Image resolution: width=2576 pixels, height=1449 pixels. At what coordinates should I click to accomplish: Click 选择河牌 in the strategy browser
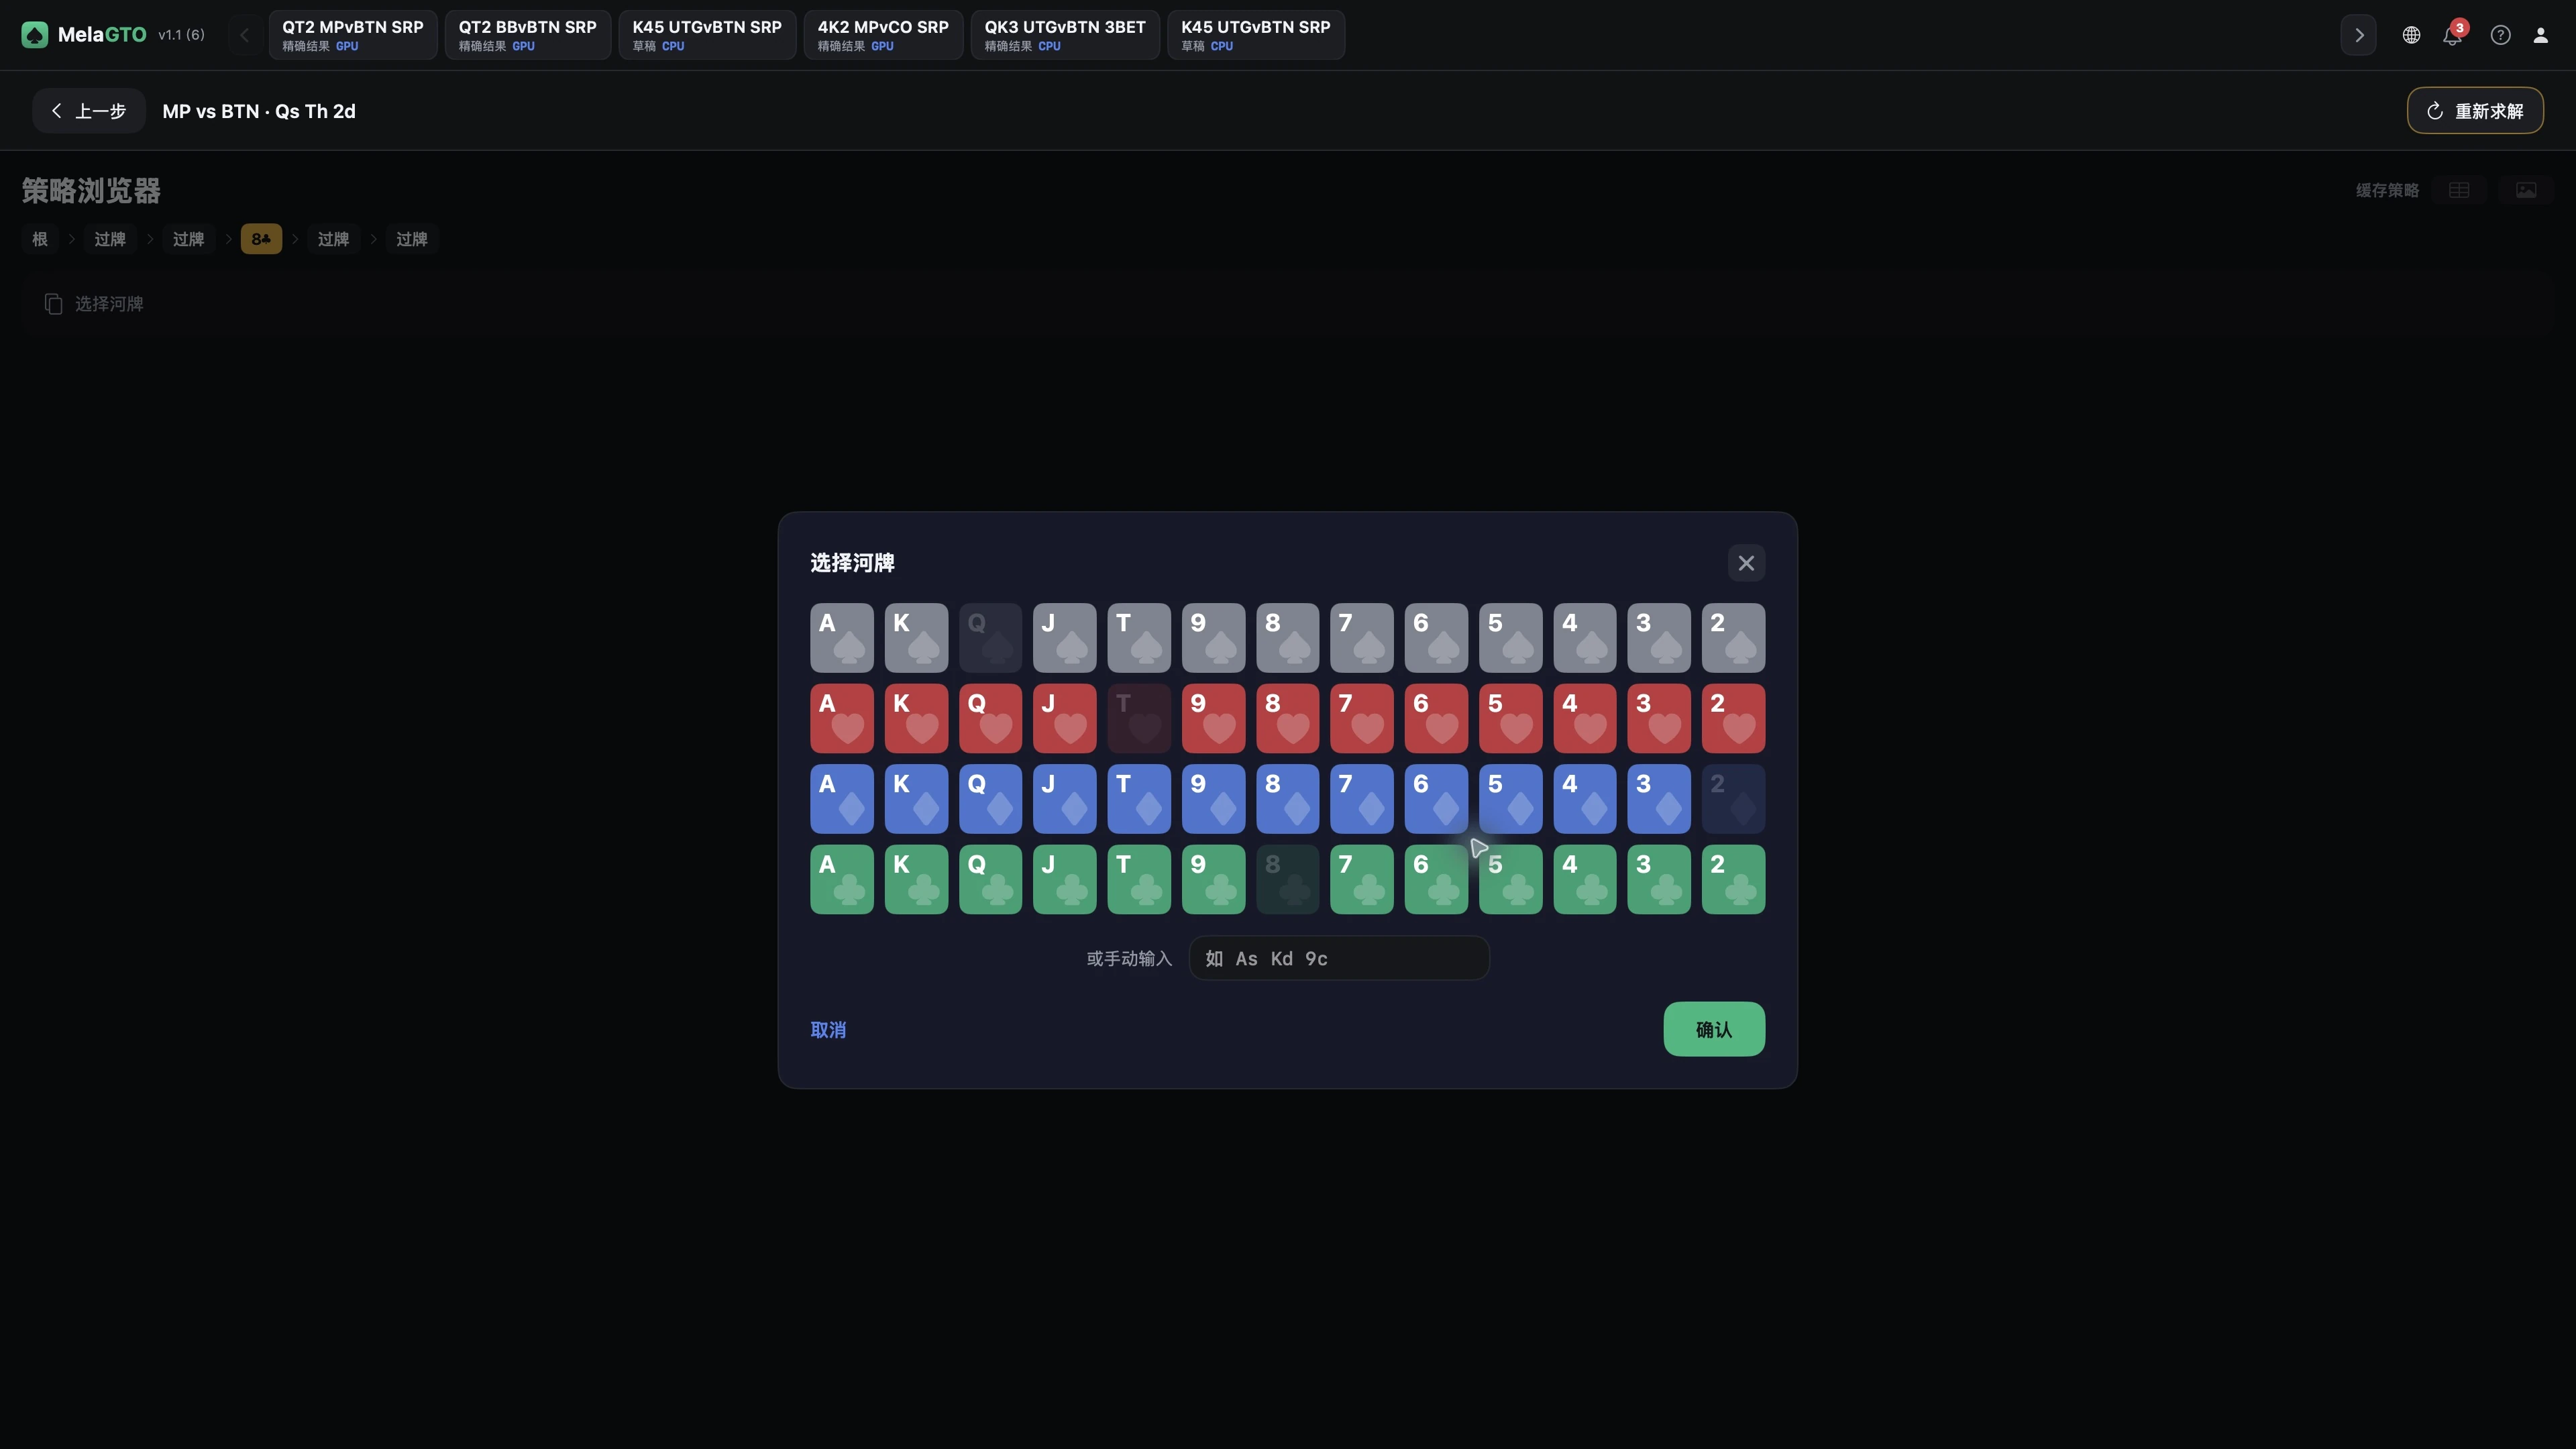click(x=95, y=304)
